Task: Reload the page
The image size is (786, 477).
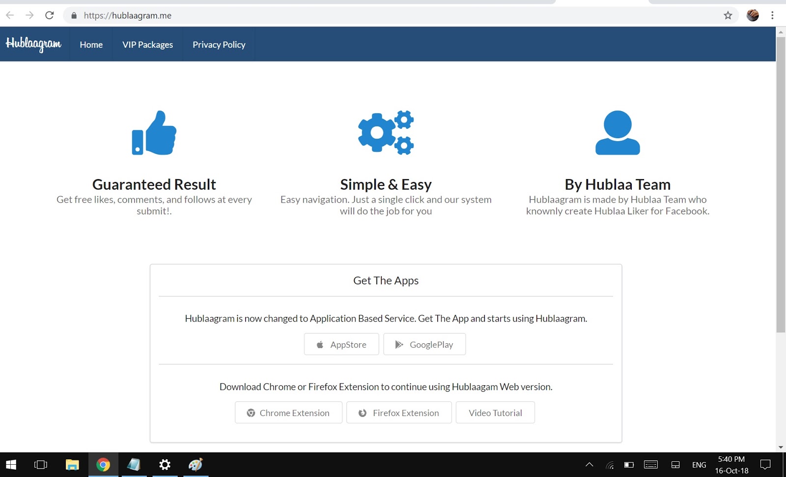Action: click(x=50, y=15)
